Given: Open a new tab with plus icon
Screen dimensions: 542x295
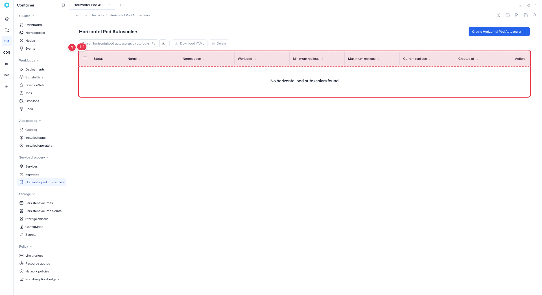Looking at the screenshot, I should tap(120, 5).
